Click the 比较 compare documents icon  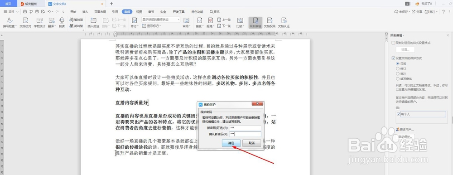tap(240, 20)
